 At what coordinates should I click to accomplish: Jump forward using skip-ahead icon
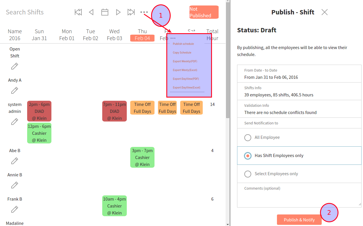point(131,12)
